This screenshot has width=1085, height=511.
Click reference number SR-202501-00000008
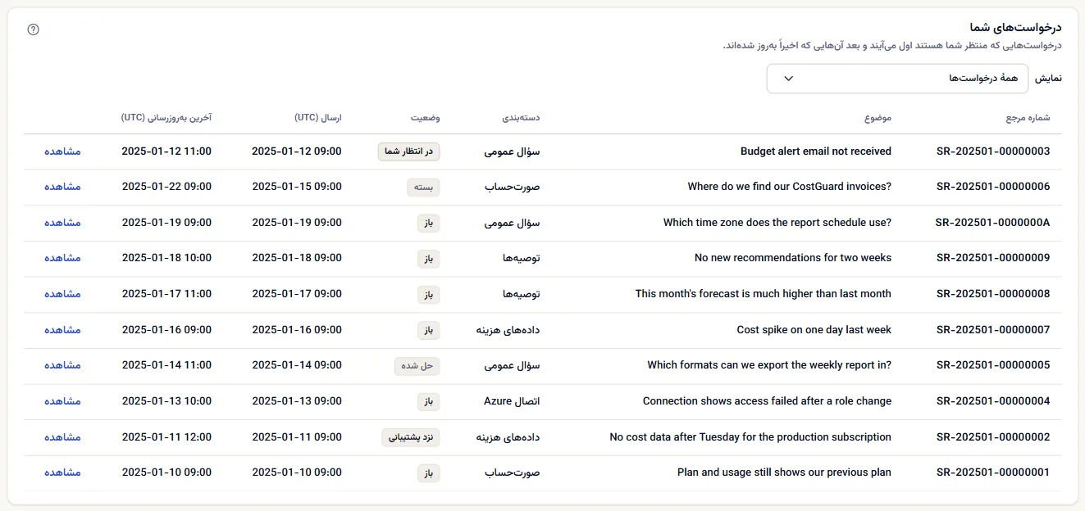click(993, 294)
